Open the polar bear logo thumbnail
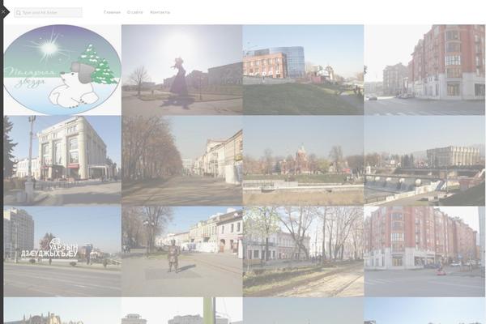This screenshot has width=486, height=324. coord(62,70)
